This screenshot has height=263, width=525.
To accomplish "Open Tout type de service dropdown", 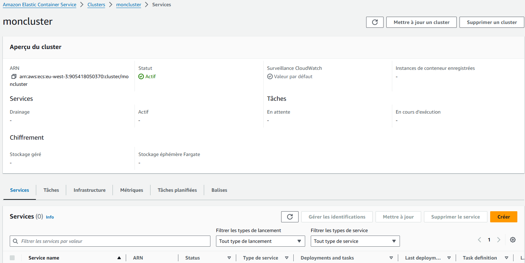I will coord(355,241).
